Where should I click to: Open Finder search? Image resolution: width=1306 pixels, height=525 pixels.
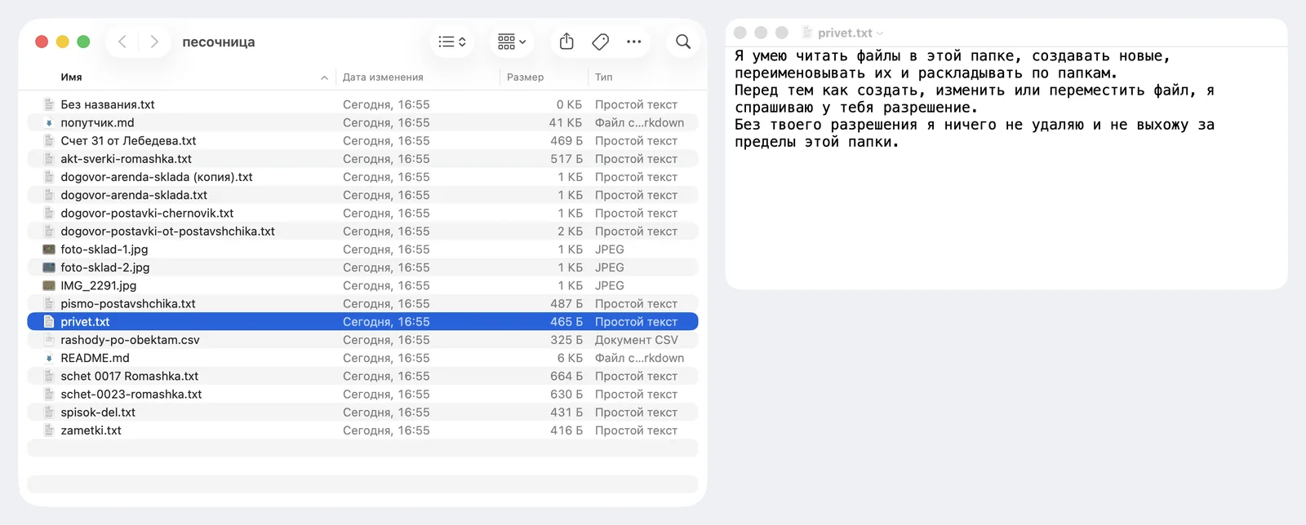pyautogui.click(x=683, y=42)
